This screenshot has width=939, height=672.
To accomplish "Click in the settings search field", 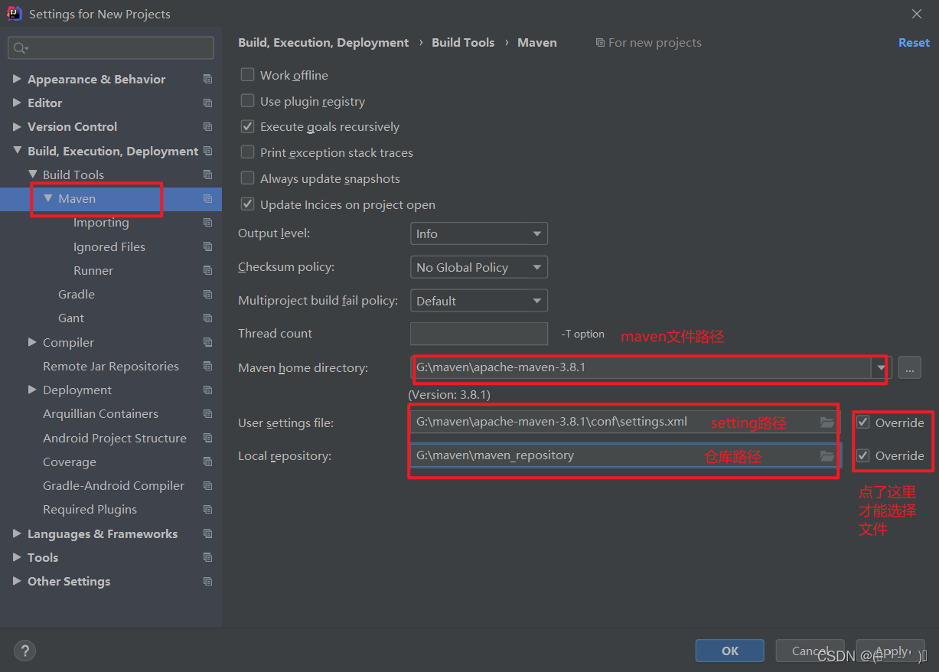I will [x=111, y=47].
